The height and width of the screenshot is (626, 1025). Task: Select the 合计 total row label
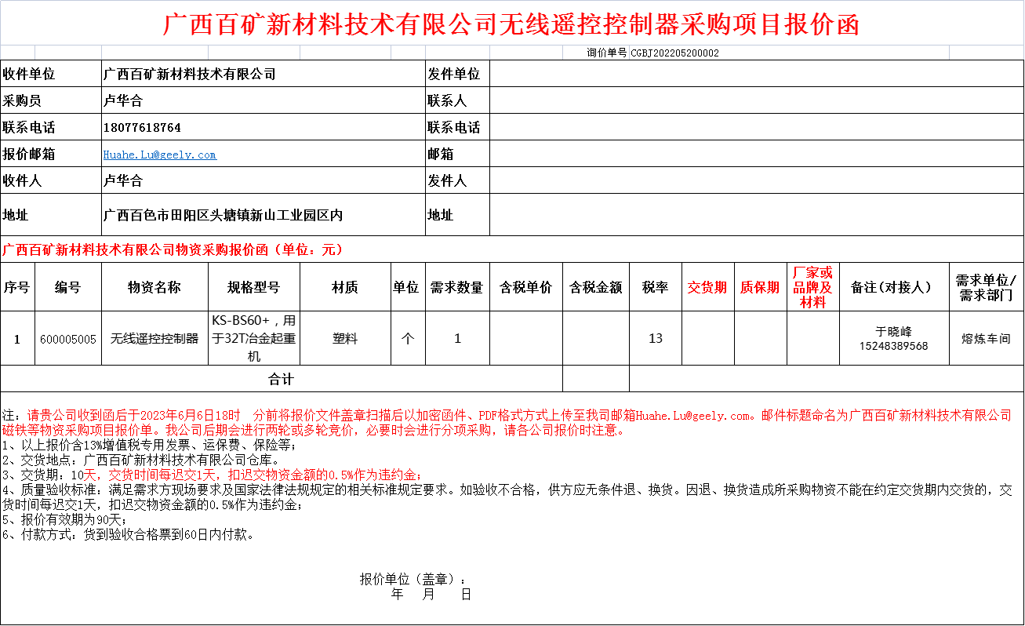(282, 379)
